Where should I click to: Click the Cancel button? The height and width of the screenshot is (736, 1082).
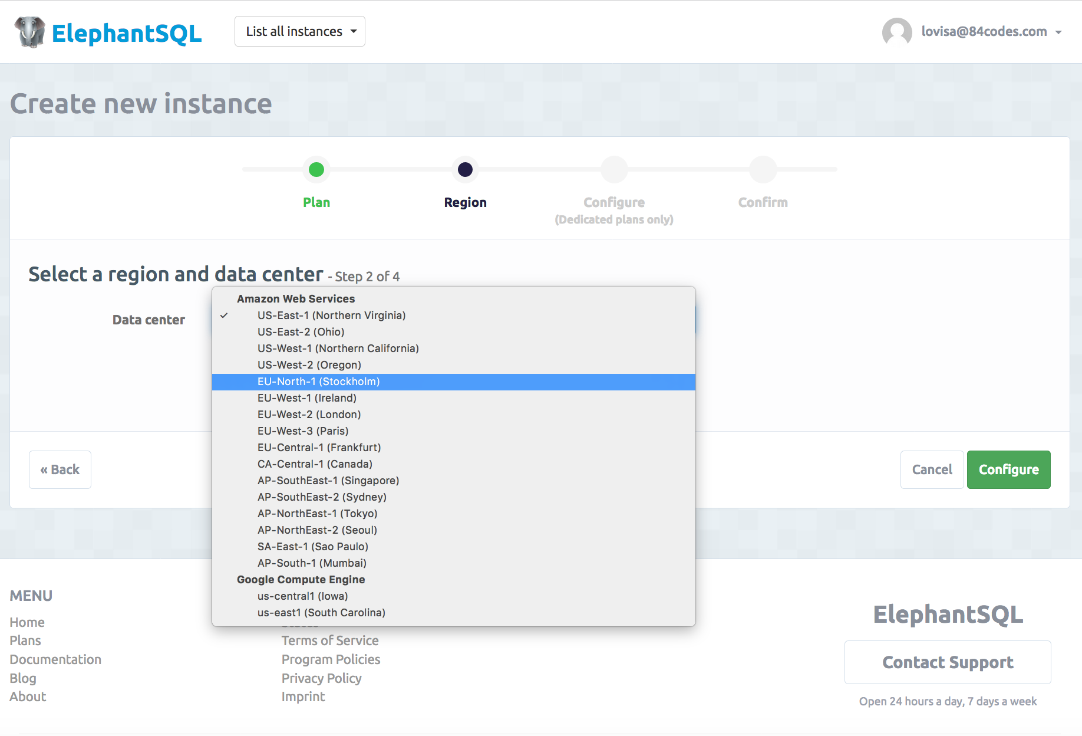(932, 469)
